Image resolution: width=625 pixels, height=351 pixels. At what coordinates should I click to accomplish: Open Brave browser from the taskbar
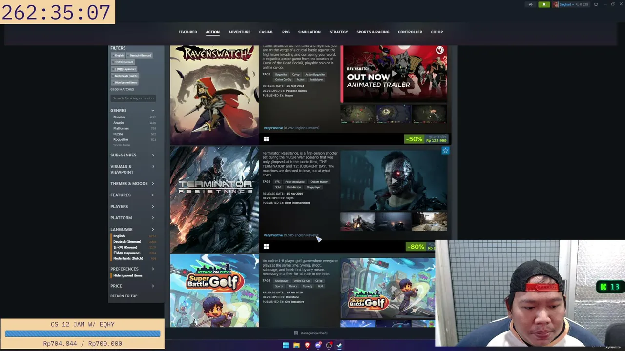pos(307,345)
